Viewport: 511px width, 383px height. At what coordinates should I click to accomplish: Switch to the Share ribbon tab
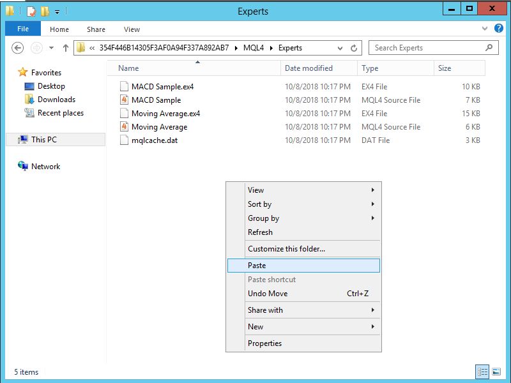point(96,29)
